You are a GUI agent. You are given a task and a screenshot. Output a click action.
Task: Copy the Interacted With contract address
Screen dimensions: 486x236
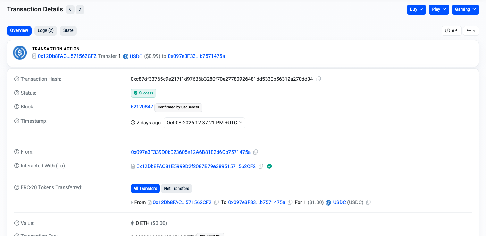[261, 166]
